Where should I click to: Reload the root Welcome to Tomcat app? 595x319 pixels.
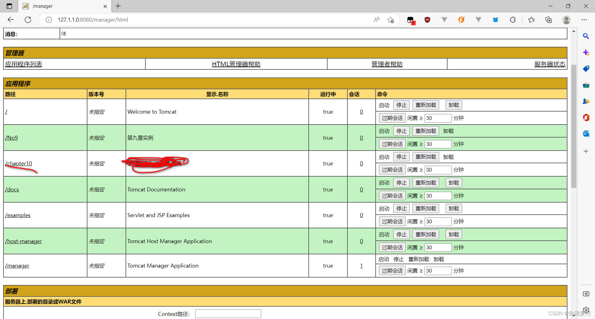426,105
